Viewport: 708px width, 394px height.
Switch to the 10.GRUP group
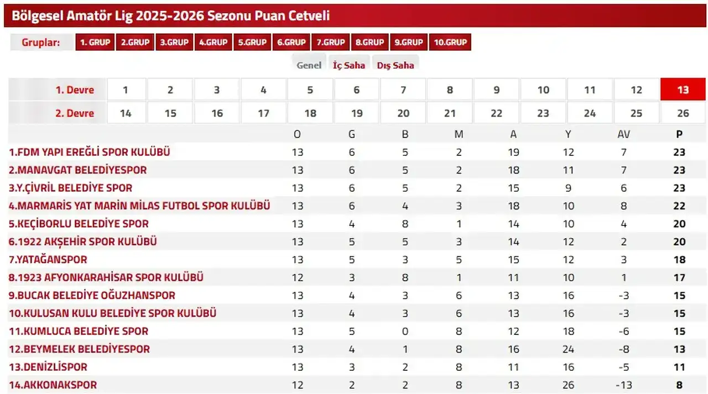450,41
